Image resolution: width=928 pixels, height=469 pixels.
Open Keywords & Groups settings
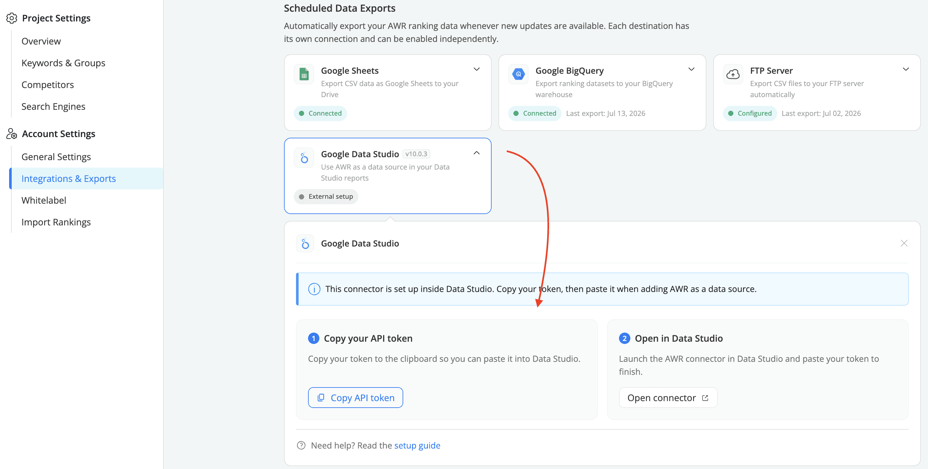pyautogui.click(x=63, y=63)
